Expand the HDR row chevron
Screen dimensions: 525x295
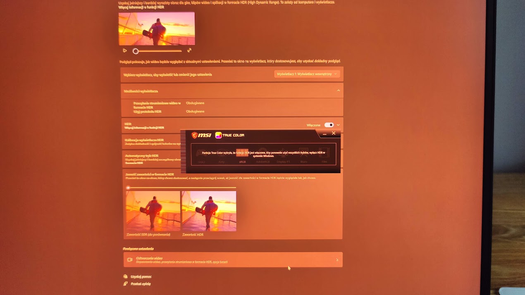point(338,125)
